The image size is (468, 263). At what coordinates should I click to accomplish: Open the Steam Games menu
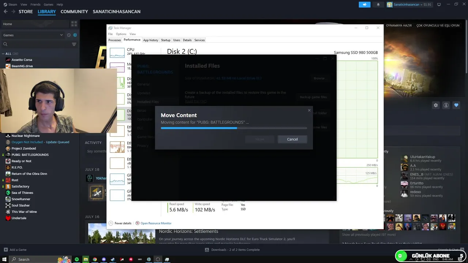coord(48,4)
